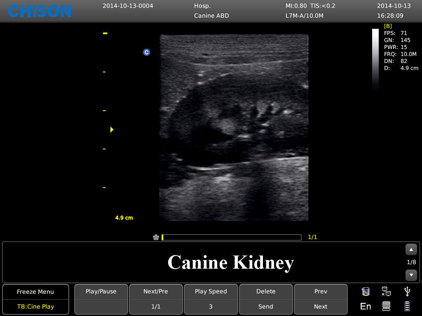Click the disk capacity beaker icon
Image resolution: width=422 pixels, height=316 pixels.
(366, 291)
